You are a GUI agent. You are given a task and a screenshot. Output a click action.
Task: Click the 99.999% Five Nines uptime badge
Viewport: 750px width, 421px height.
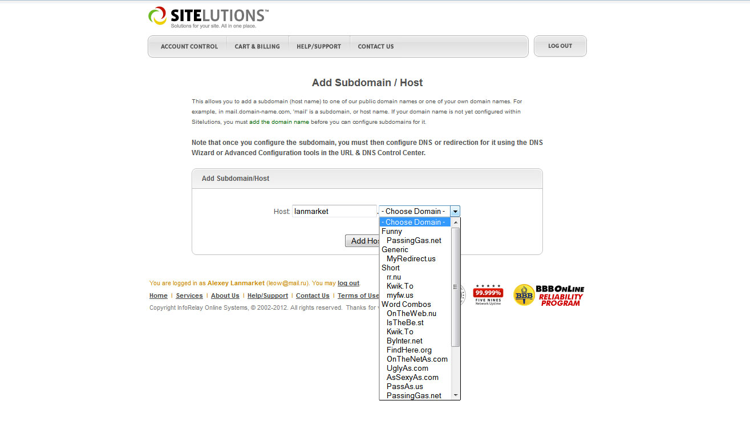point(488,294)
